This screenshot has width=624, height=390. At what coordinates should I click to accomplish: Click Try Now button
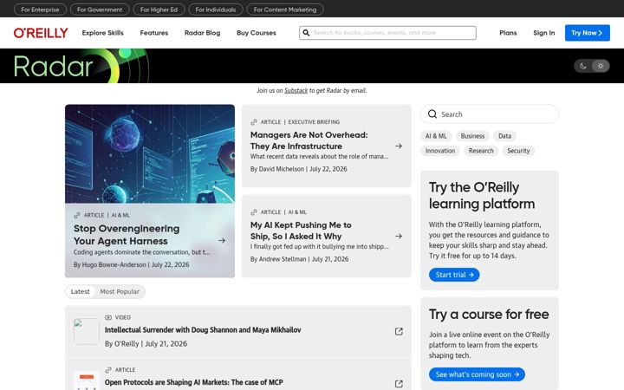coord(587,33)
